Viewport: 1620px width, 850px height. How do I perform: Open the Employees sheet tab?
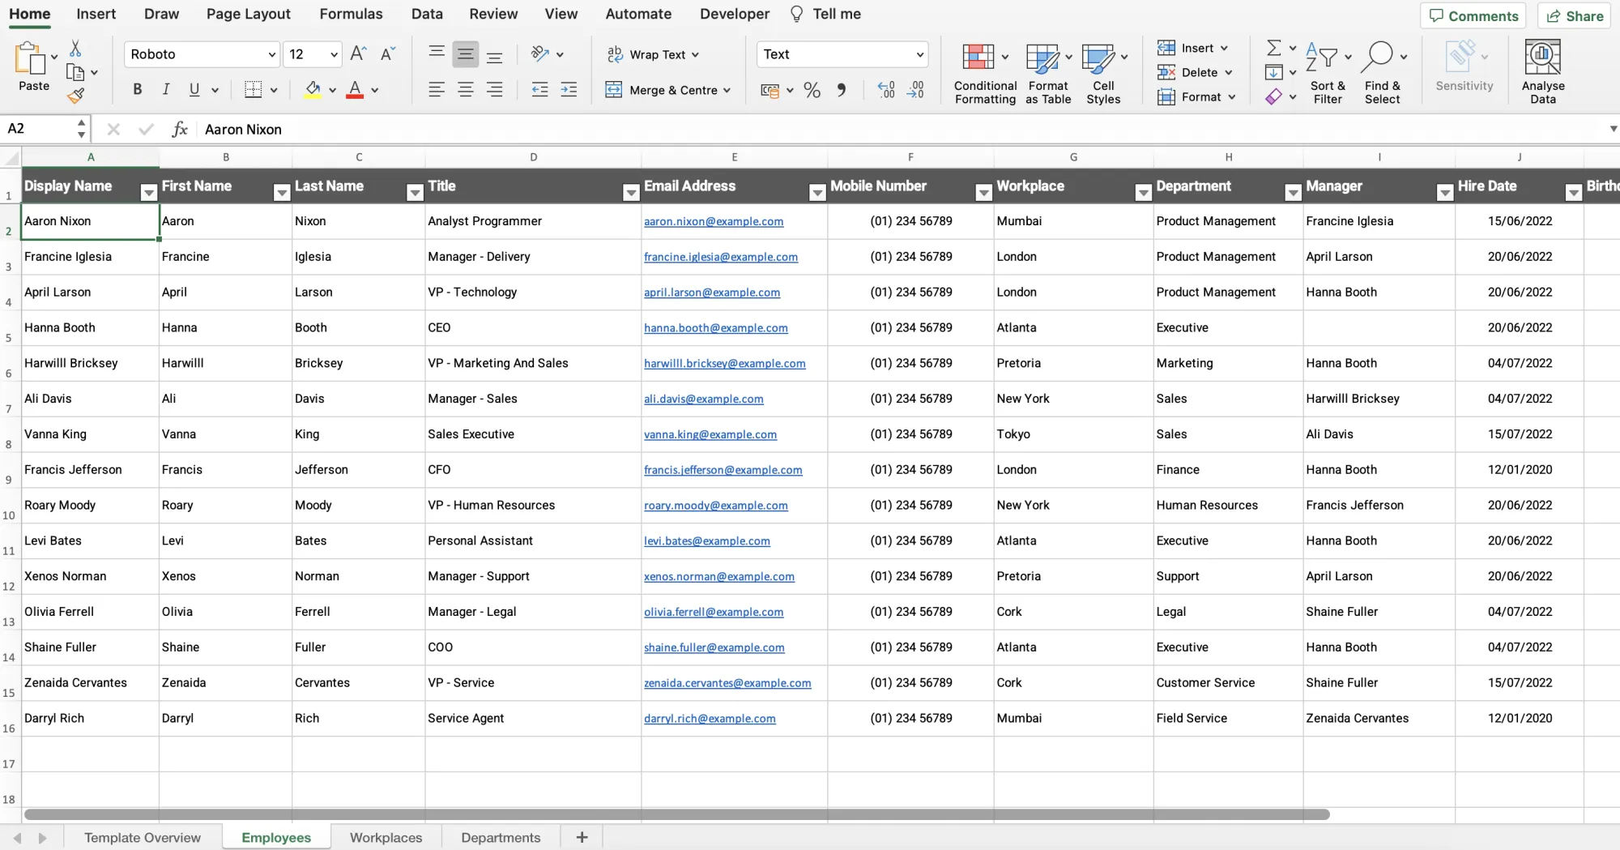click(275, 837)
